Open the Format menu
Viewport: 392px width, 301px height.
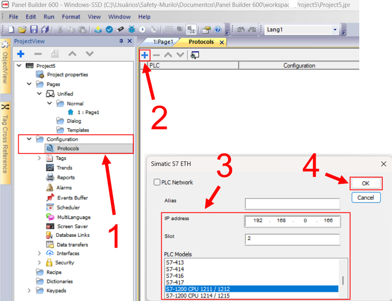click(71, 17)
